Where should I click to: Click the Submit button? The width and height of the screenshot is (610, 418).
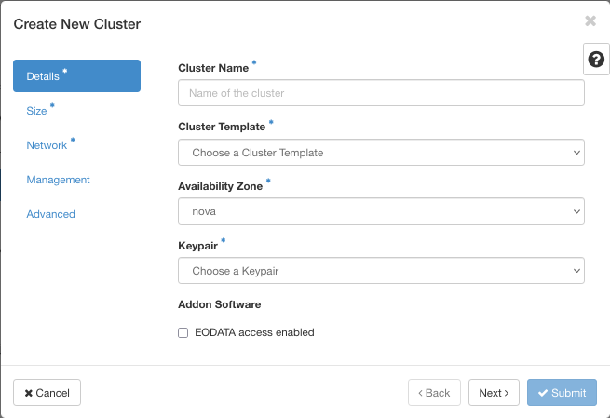[562, 393]
